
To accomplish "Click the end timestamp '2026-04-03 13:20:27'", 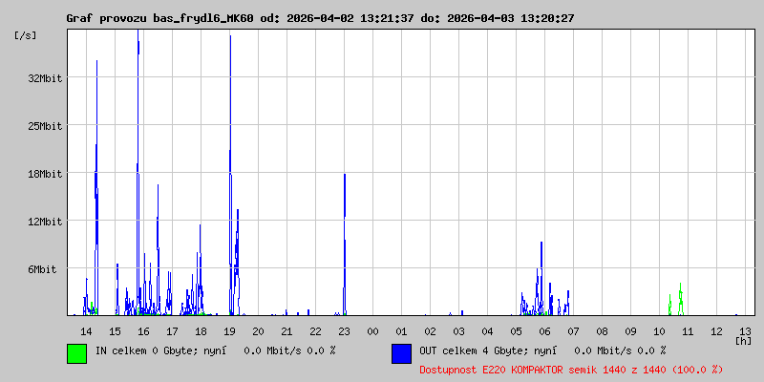I will pyautogui.click(x=511, y=18).
